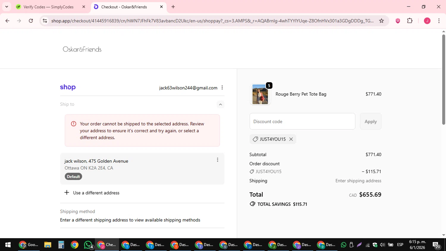View site information icon in address bar
446x251 pixels.
click(45, 21)
